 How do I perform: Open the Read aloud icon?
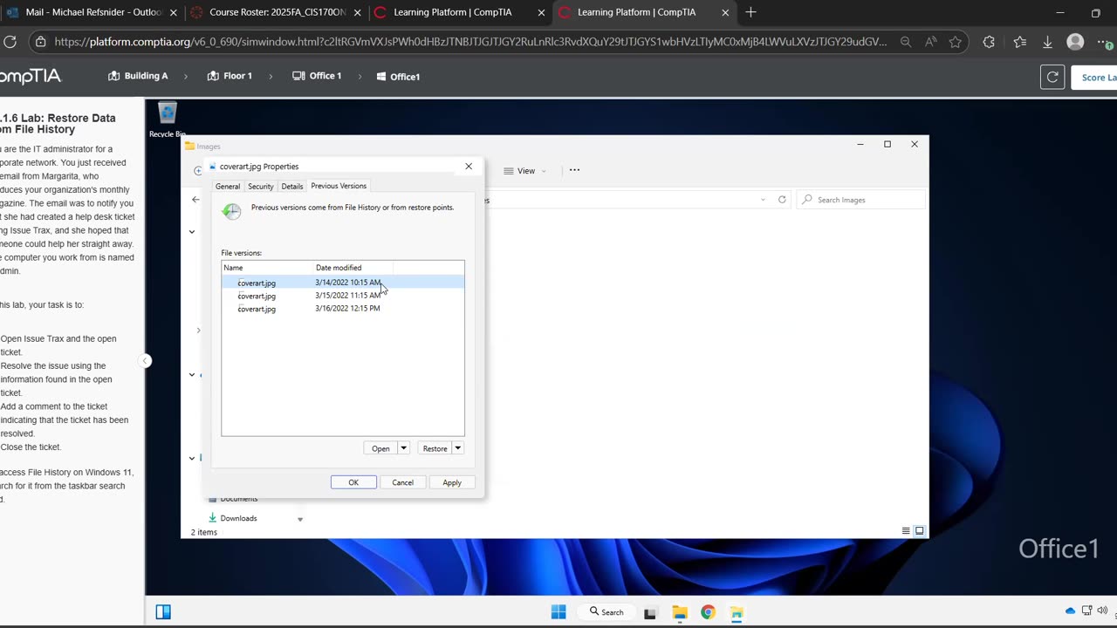(931, 42)
